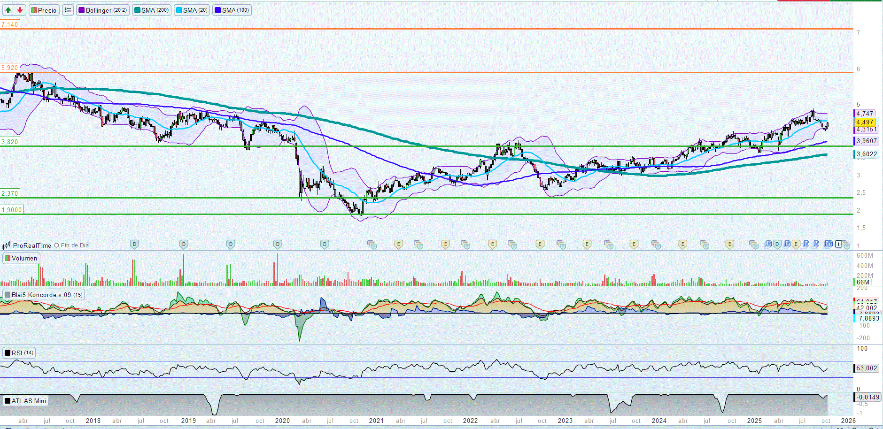Screen dimensions: 883x429
Task: Click the green up arrow icon
Action: click(8, 10)
